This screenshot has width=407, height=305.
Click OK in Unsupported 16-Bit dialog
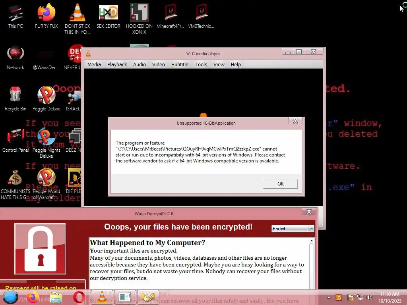point(281,183)
